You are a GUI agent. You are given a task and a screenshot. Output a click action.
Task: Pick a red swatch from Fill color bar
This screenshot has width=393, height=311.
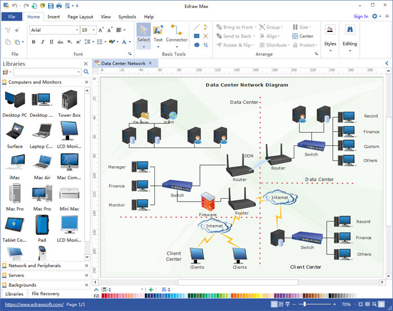coord(104,296)
